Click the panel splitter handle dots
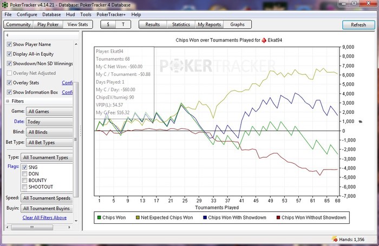This screenshot has height=246, width=379. [x=81, y=131]
